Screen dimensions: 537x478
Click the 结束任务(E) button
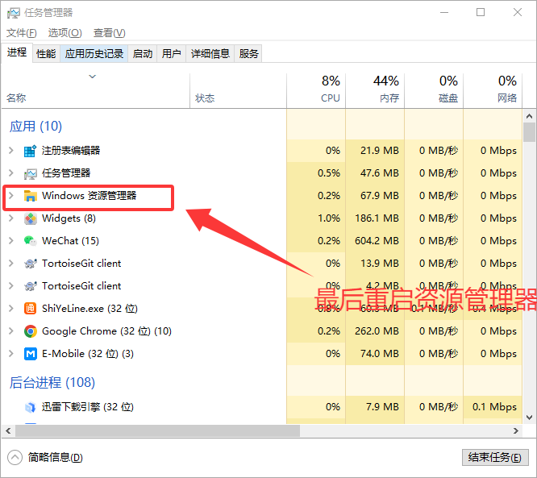pyautogui.click(x=495, y=458)
